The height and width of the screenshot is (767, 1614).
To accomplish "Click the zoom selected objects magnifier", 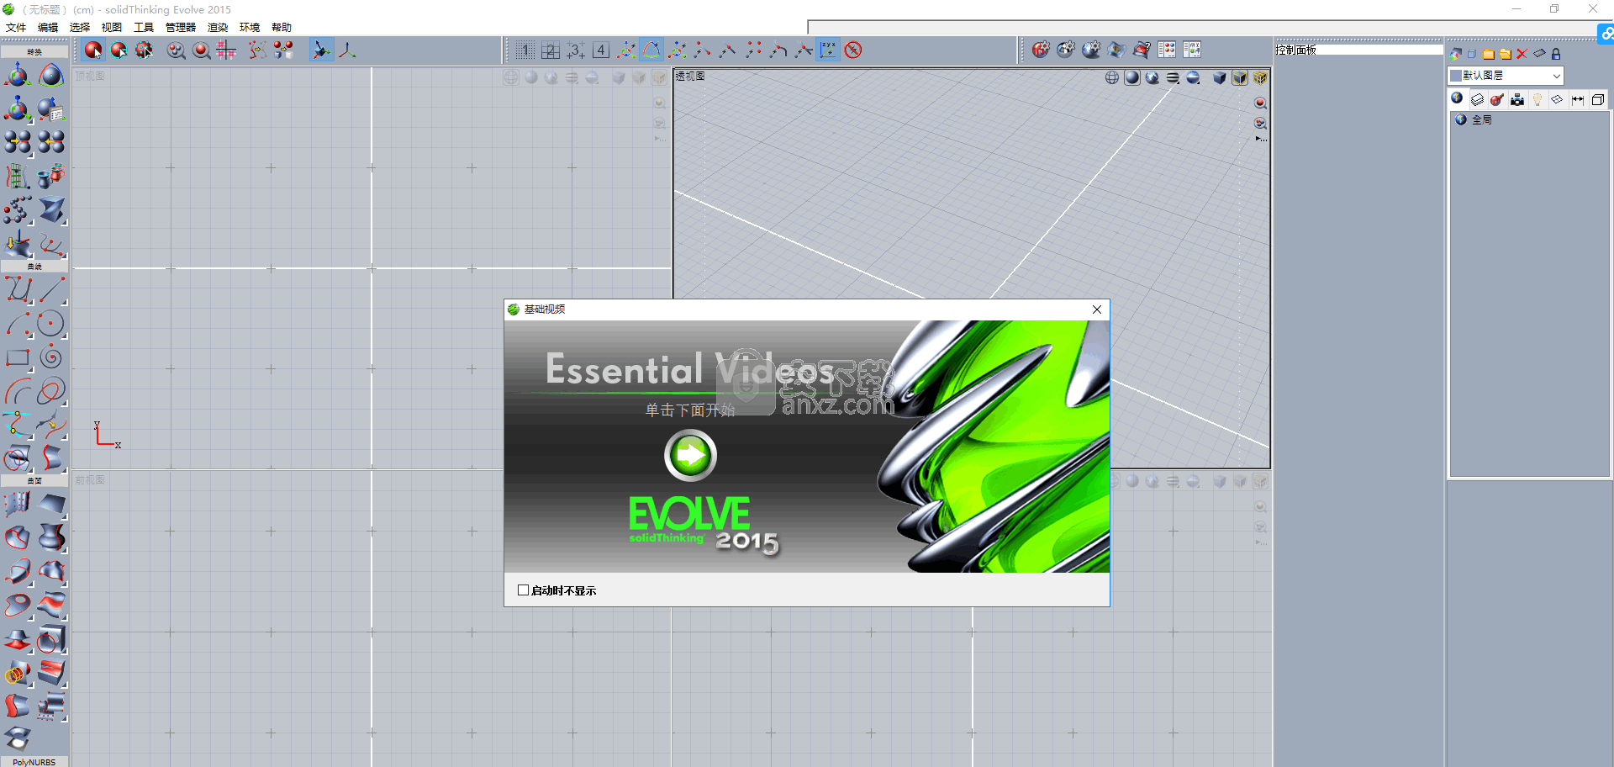I will (201, 50).
